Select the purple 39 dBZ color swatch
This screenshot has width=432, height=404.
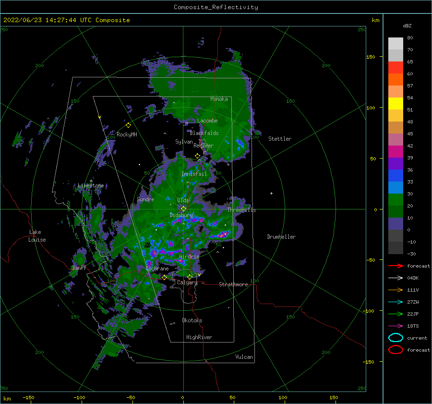(396, 163)
